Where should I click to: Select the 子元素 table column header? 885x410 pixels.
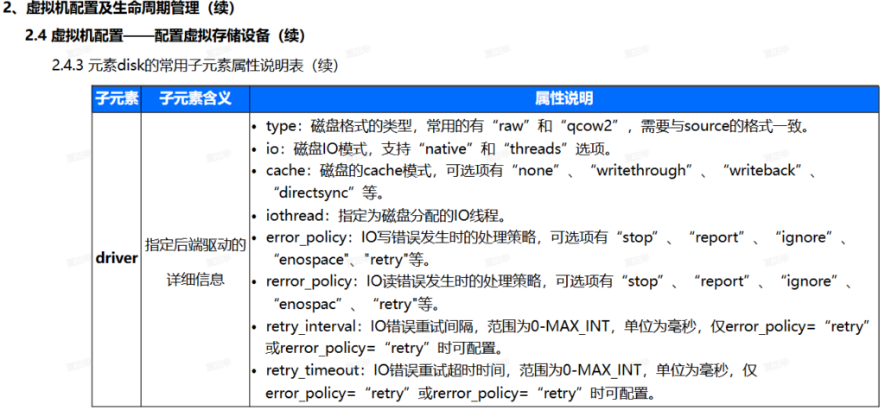(116, 98)
